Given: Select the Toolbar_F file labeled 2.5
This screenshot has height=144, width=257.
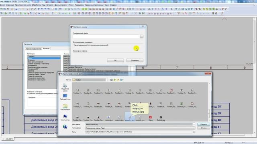Looking at the screenshot, I should 88,92.
